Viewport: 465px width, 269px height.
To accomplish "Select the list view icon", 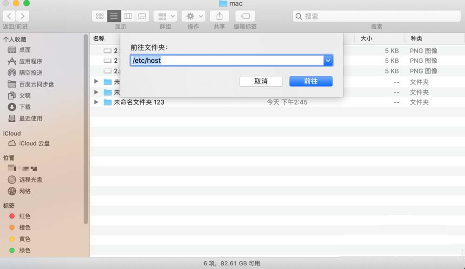I will (x=114, y=15).
